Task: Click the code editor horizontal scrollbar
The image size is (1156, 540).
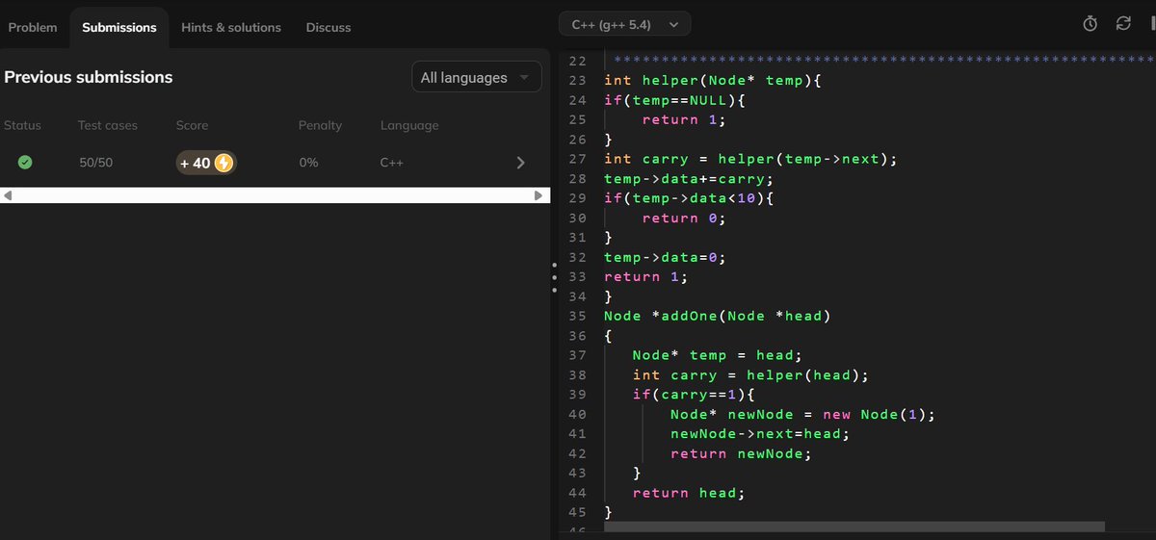Action: (x=854, y=527)
